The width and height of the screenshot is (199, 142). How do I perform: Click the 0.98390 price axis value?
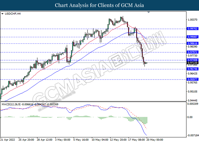[192, 47]
